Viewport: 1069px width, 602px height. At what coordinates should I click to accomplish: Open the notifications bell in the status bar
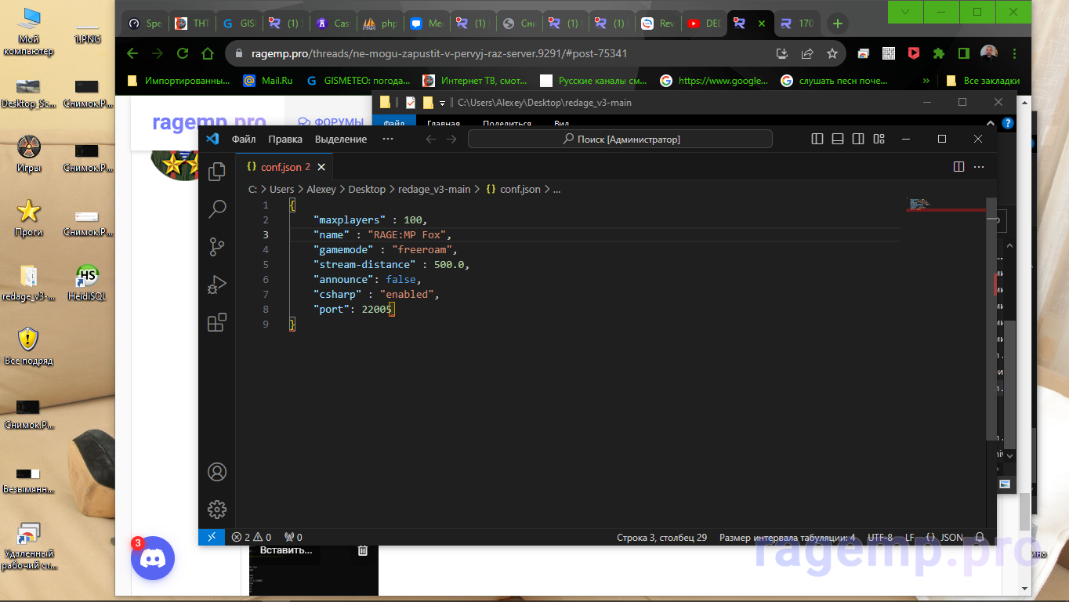[x=979, y=537]
